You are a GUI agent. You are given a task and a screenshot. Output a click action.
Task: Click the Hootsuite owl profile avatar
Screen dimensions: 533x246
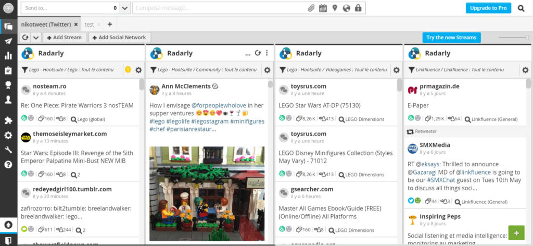[8, 8]
